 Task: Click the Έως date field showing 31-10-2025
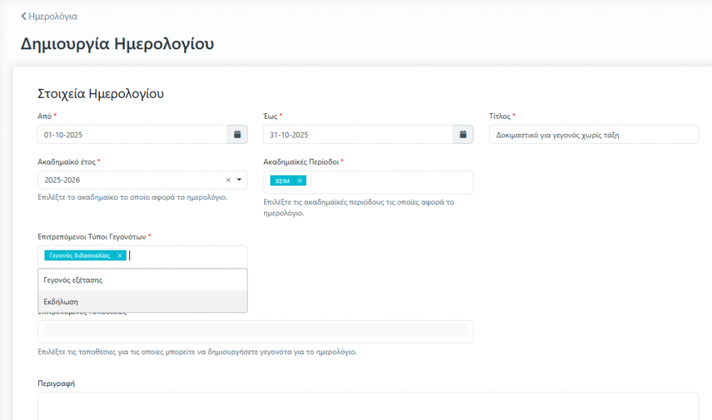point(357,135)
